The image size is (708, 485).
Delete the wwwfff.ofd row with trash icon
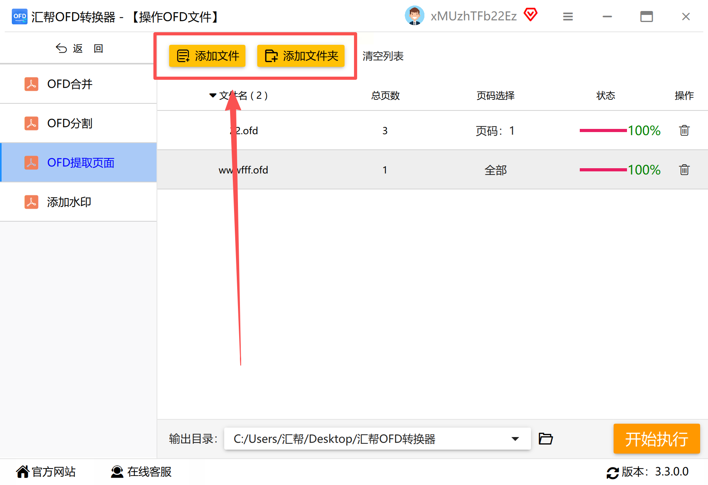(x=684, y=169)
